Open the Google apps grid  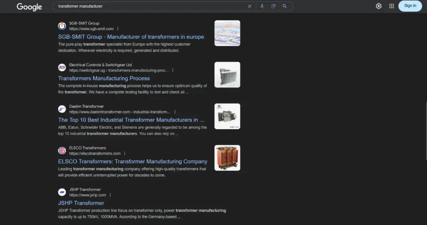(392, 6)
